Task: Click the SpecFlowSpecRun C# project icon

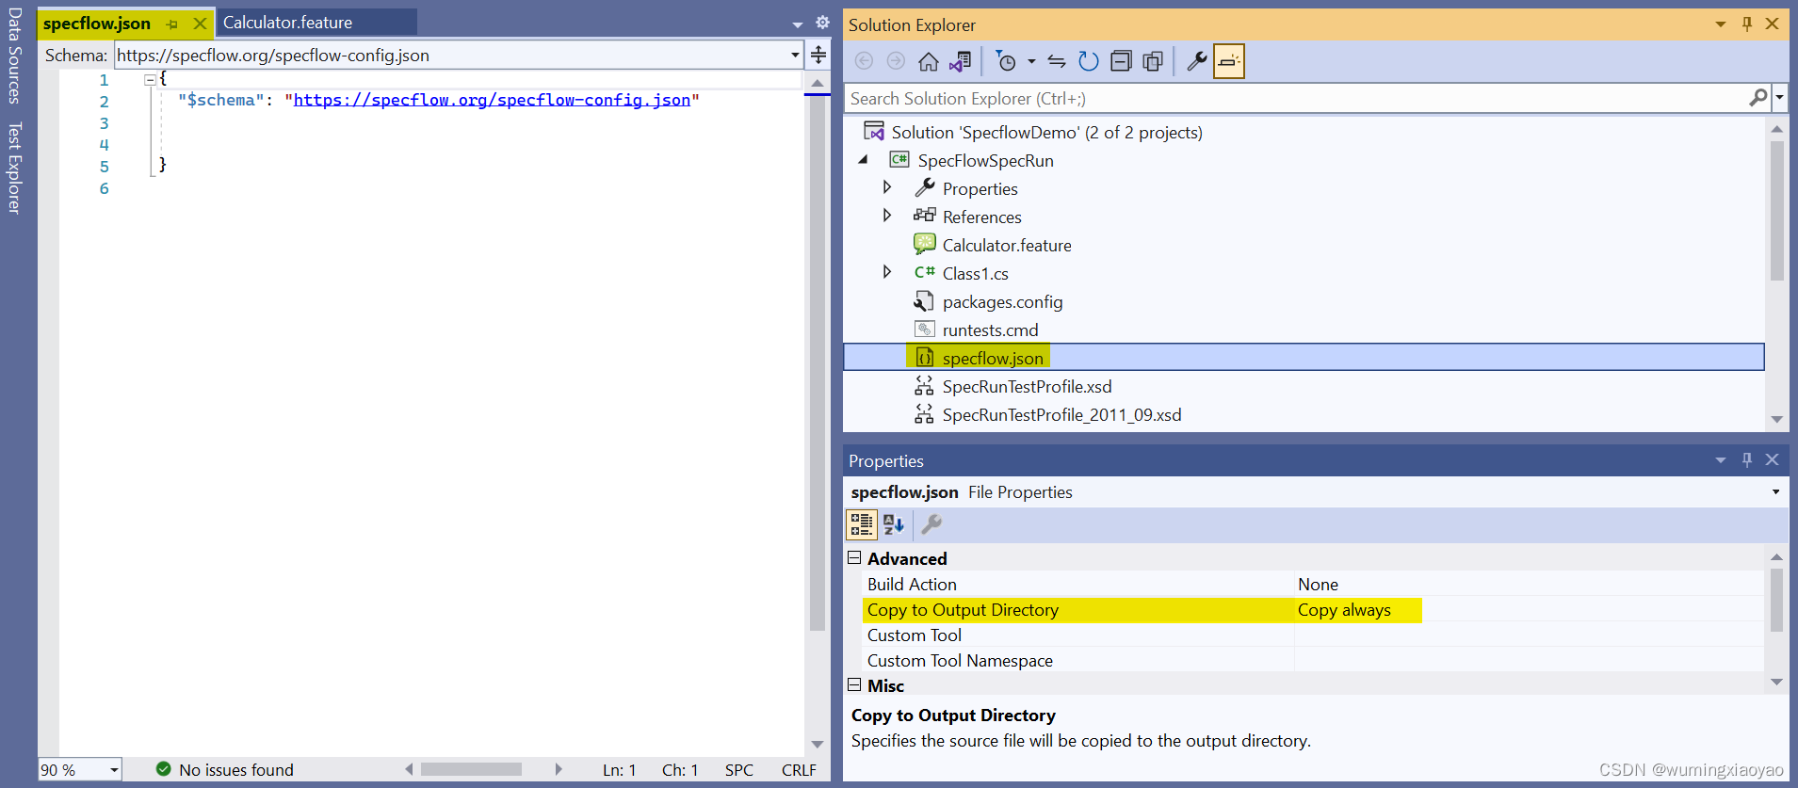Action: 899,160
